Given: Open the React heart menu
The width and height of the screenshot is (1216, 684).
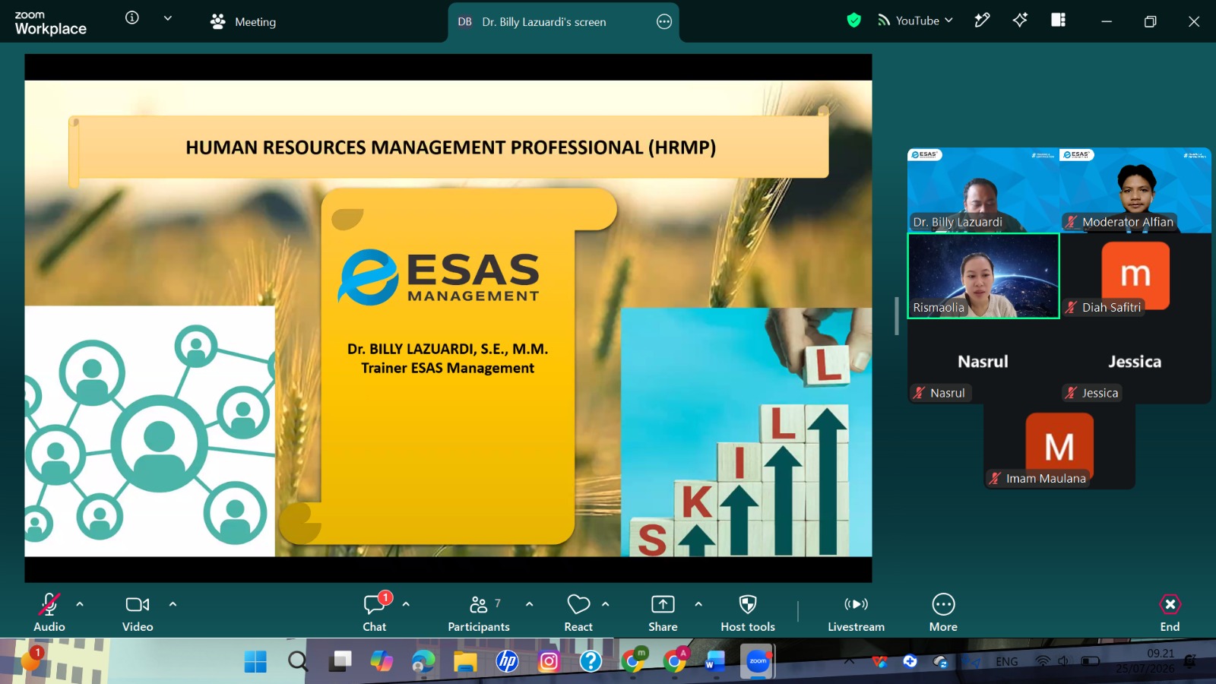Looking at the screenshot, I should point(578,612).
